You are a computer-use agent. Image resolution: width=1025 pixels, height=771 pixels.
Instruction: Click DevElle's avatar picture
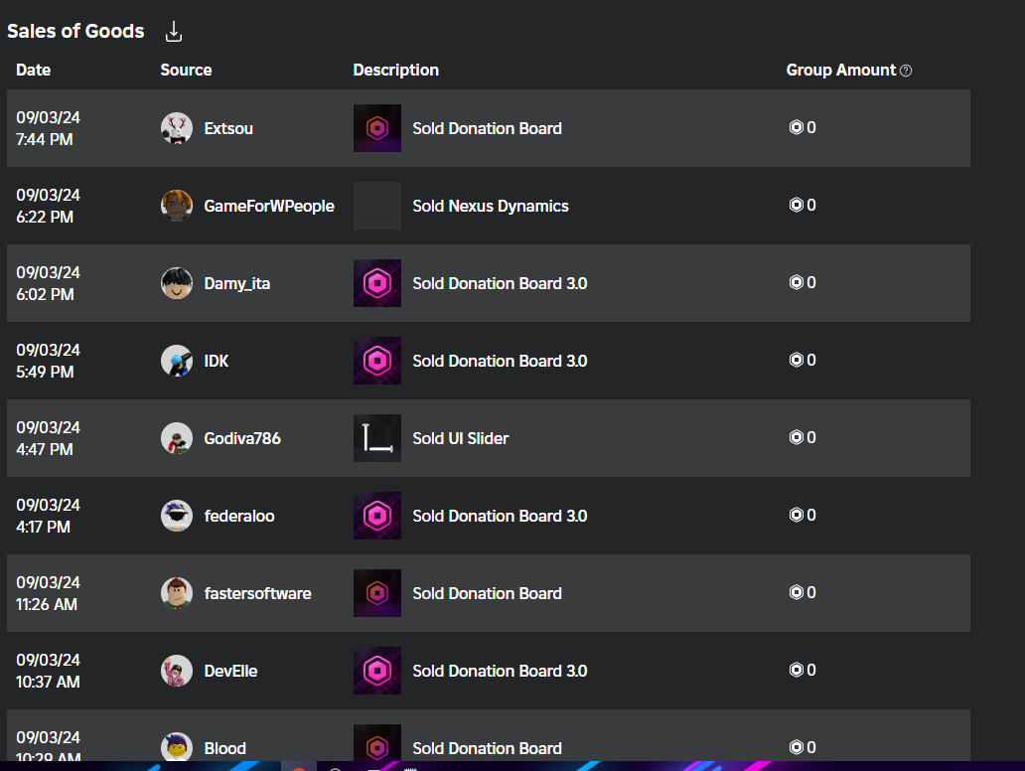click(x=177, y=671)
